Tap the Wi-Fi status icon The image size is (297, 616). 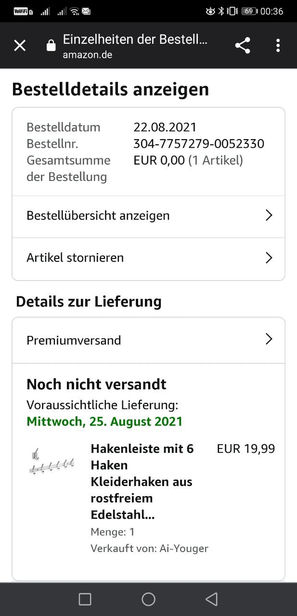click(x=74, y=11)
